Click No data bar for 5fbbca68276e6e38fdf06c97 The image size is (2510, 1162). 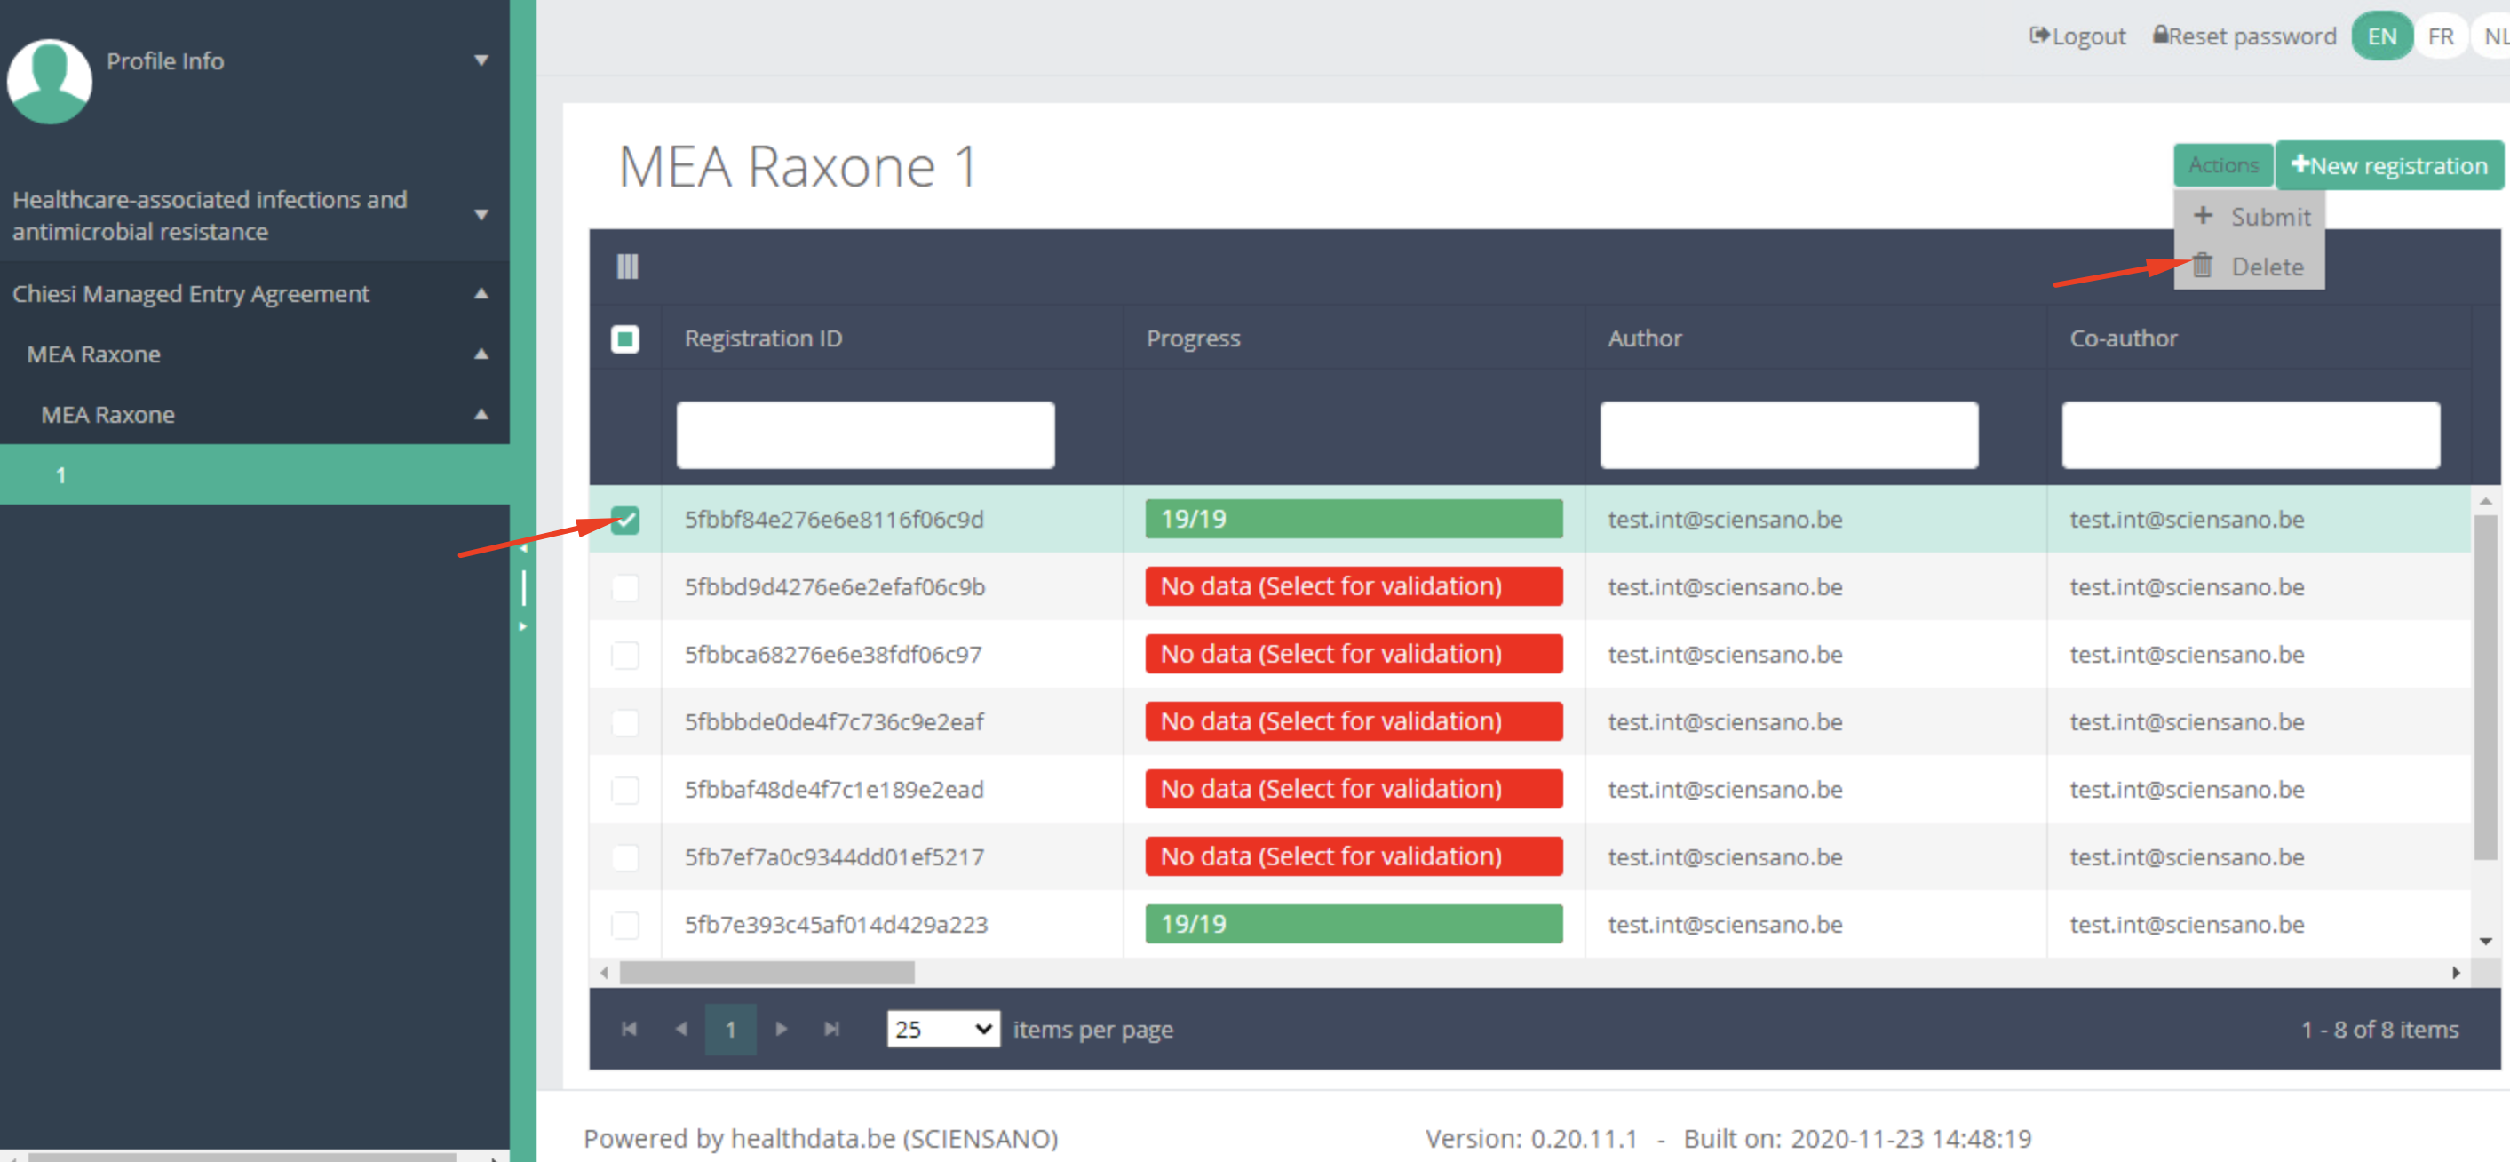pos(1354,653)
